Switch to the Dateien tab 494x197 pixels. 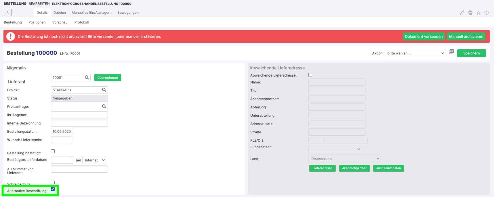pos(60,13)
